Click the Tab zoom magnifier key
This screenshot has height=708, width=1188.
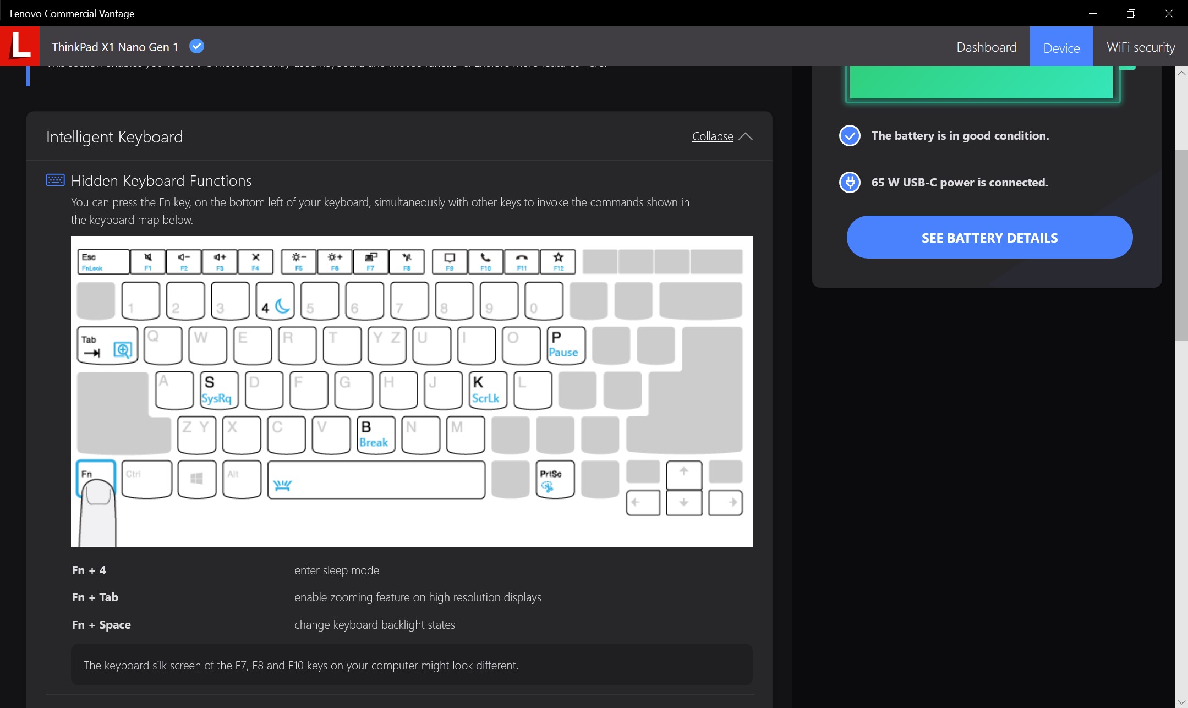pyautogui.click(x=107, y=345)
